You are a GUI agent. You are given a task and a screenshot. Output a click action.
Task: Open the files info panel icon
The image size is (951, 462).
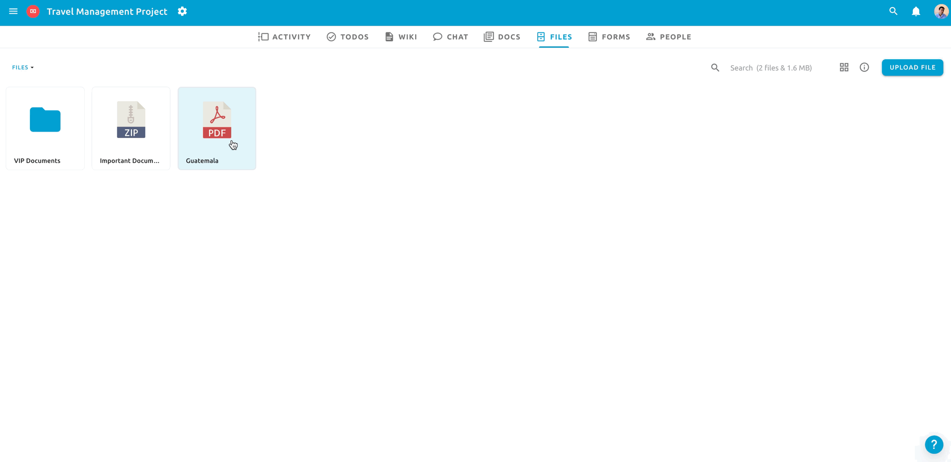click(x=864, y=67)
